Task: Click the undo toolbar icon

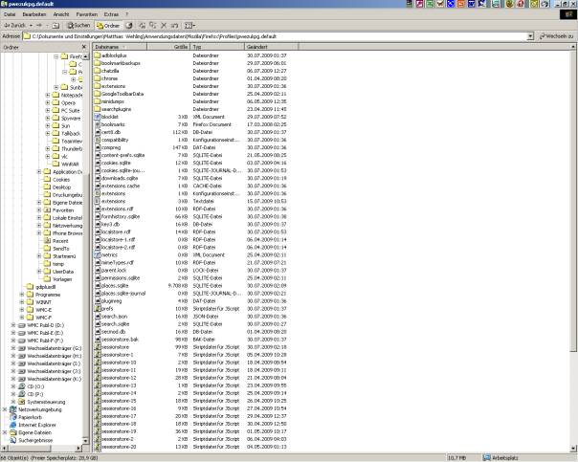Action: 175,26
